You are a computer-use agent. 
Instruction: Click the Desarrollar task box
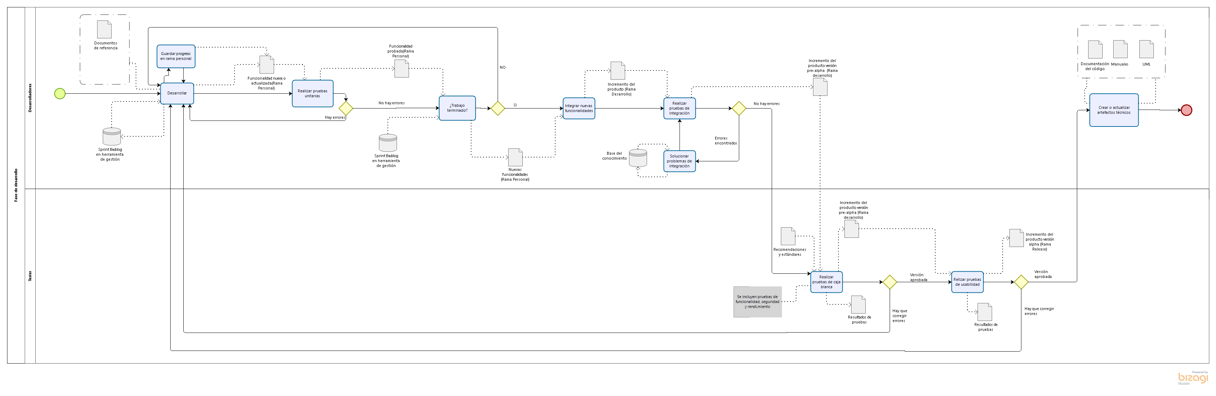click(x=177, y=93)
